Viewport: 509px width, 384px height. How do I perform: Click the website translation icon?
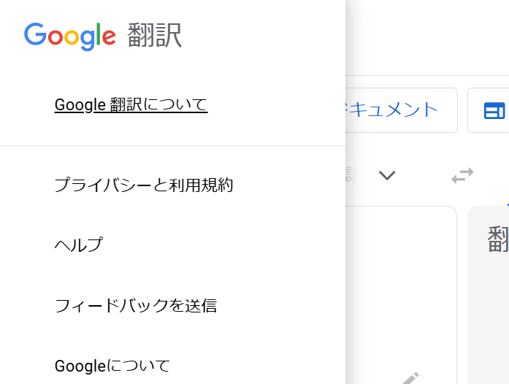pyautogui.click(x=494, y=110)
